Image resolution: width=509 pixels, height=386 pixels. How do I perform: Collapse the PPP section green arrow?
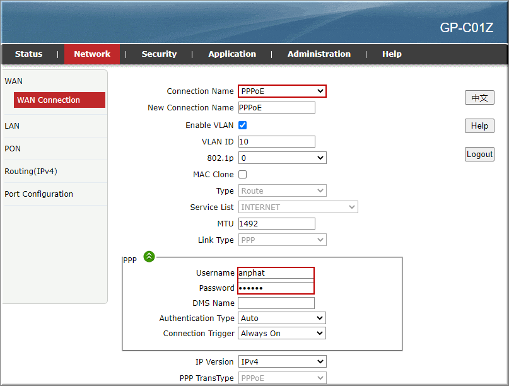point(149,257)
